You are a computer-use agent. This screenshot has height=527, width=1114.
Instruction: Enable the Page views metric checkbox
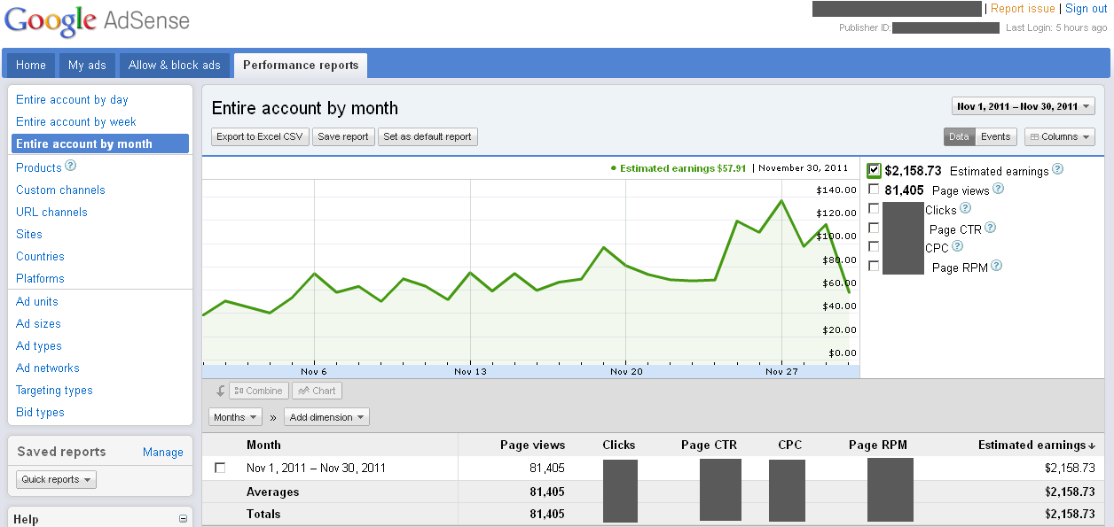click(x=875, y=190)
